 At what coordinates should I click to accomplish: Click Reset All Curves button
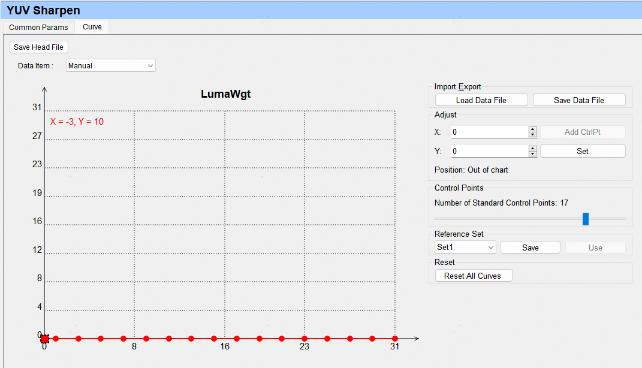click(x=473, y=276)
